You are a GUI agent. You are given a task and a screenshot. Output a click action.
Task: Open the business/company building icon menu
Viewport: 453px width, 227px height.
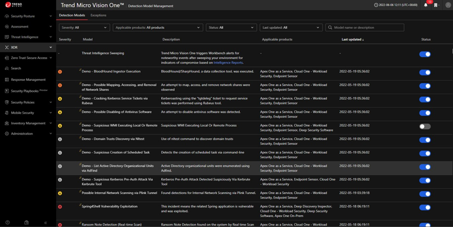tap(435, 5)
